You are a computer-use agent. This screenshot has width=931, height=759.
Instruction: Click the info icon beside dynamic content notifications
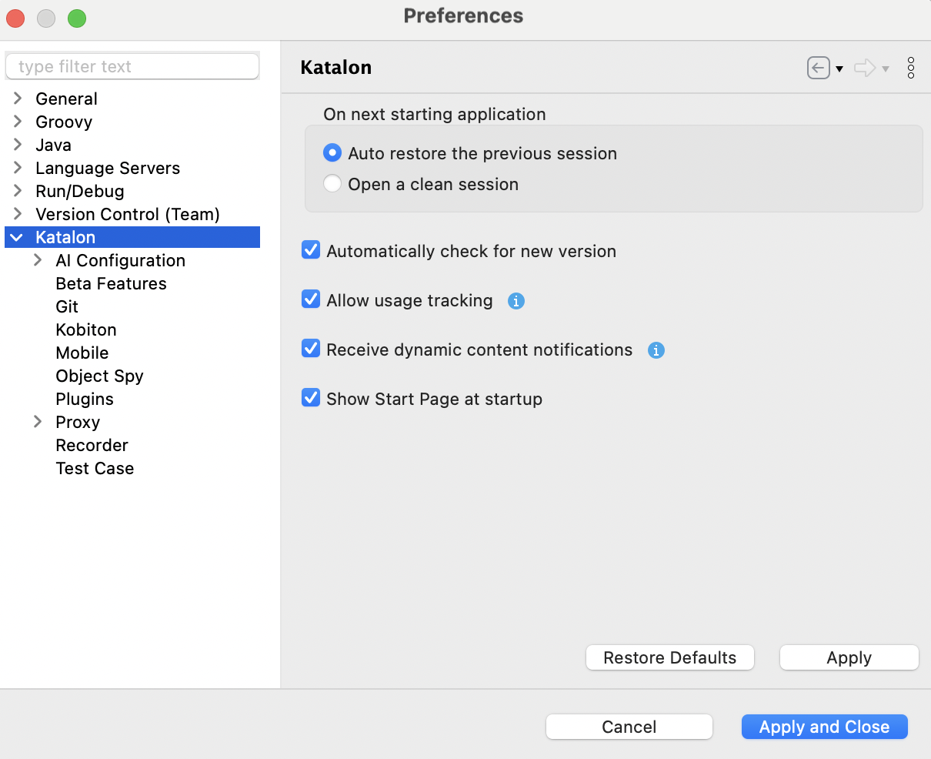(x=656, y=350)
